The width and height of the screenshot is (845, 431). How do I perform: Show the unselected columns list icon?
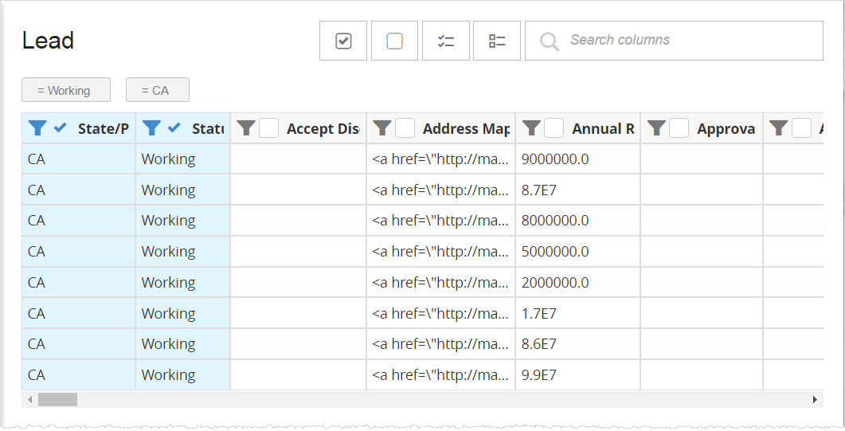tap(497, 41)
